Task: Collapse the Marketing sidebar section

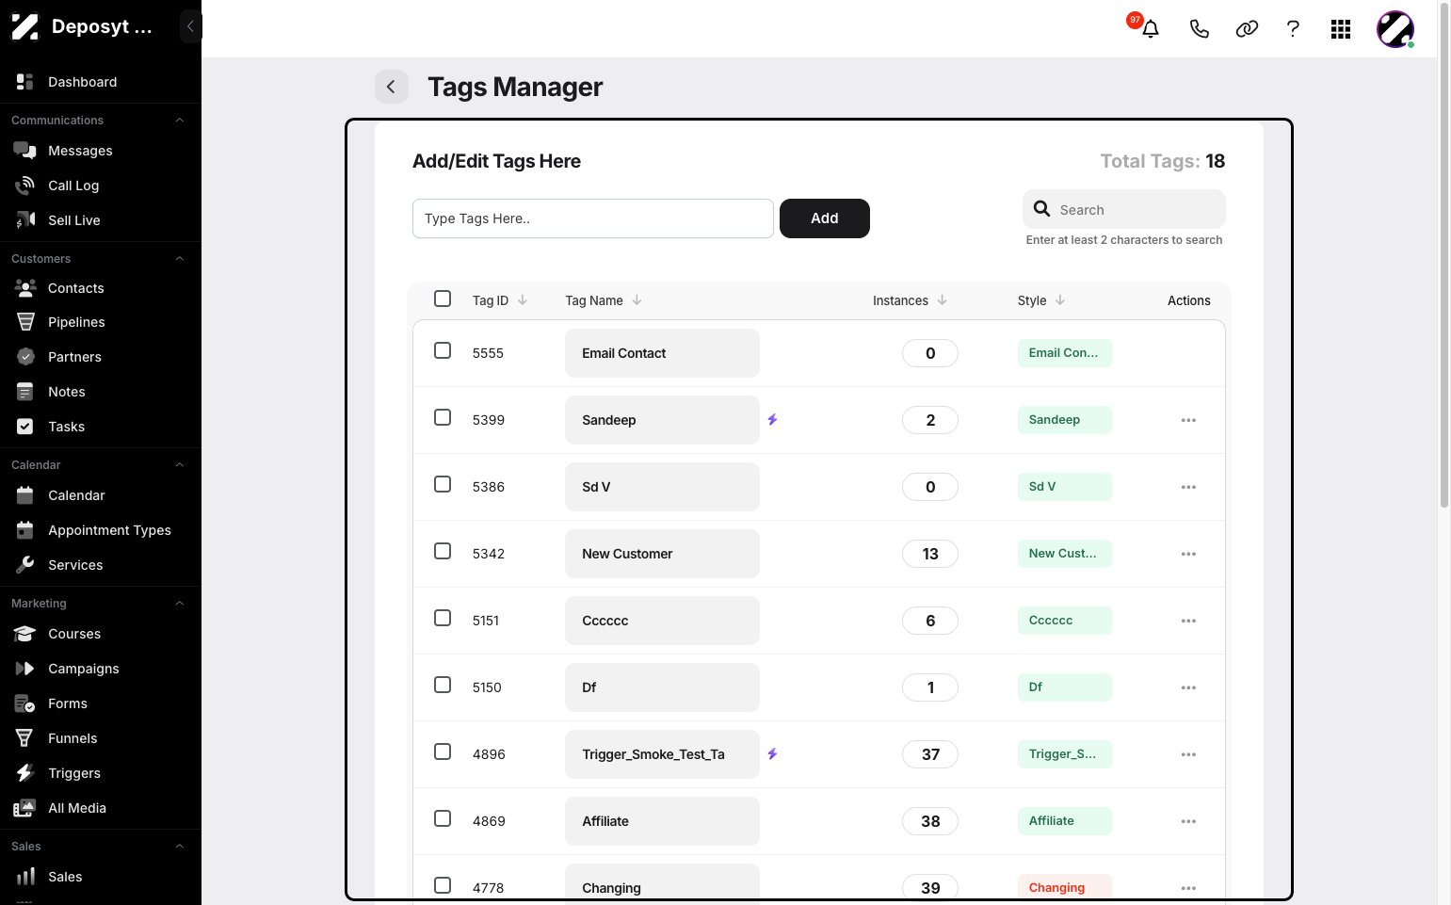Action: coord(179,604)
